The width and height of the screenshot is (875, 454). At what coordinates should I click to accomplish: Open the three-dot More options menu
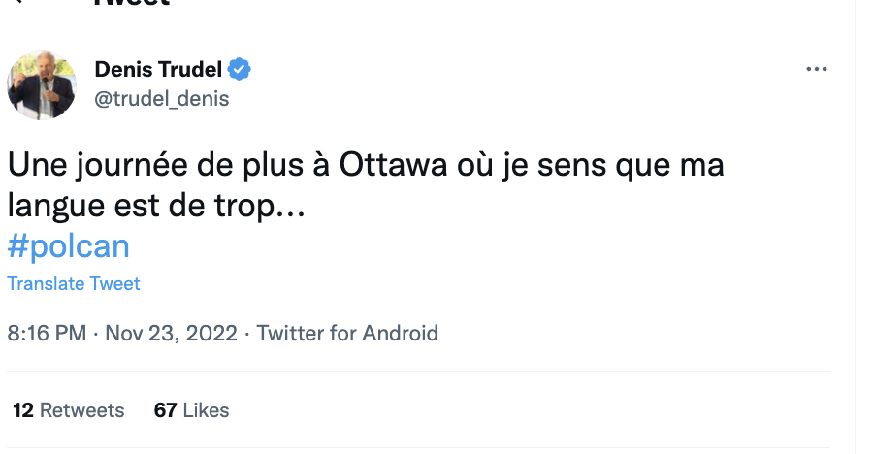(x=817, y=69)
